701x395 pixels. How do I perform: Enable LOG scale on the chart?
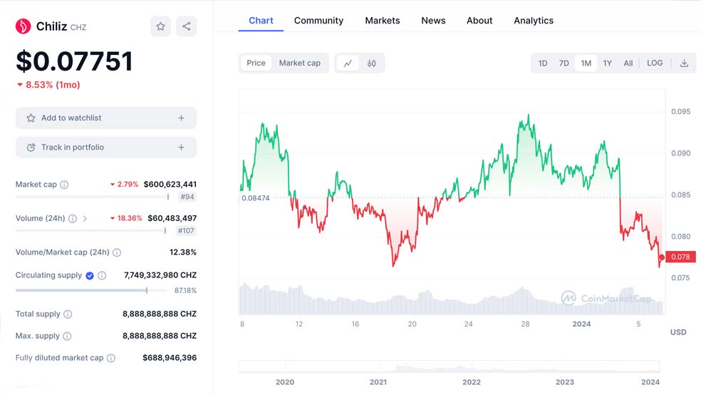tap(655, 63)
